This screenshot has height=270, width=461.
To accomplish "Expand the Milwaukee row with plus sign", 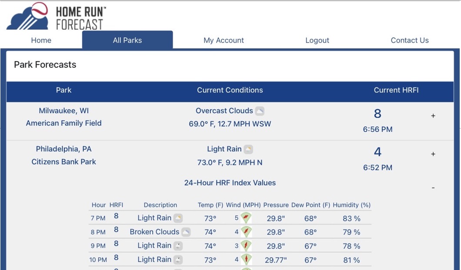I will 433,116.
